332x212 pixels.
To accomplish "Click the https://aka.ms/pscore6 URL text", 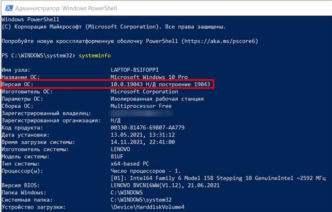I will (220, 41).
